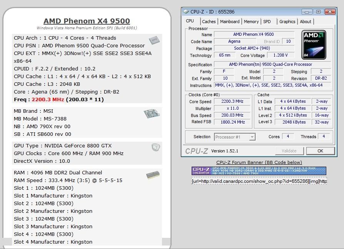
Task: Click the 'GPU Clocks : Core 600 MHz' line
Action: click(68, 153)
